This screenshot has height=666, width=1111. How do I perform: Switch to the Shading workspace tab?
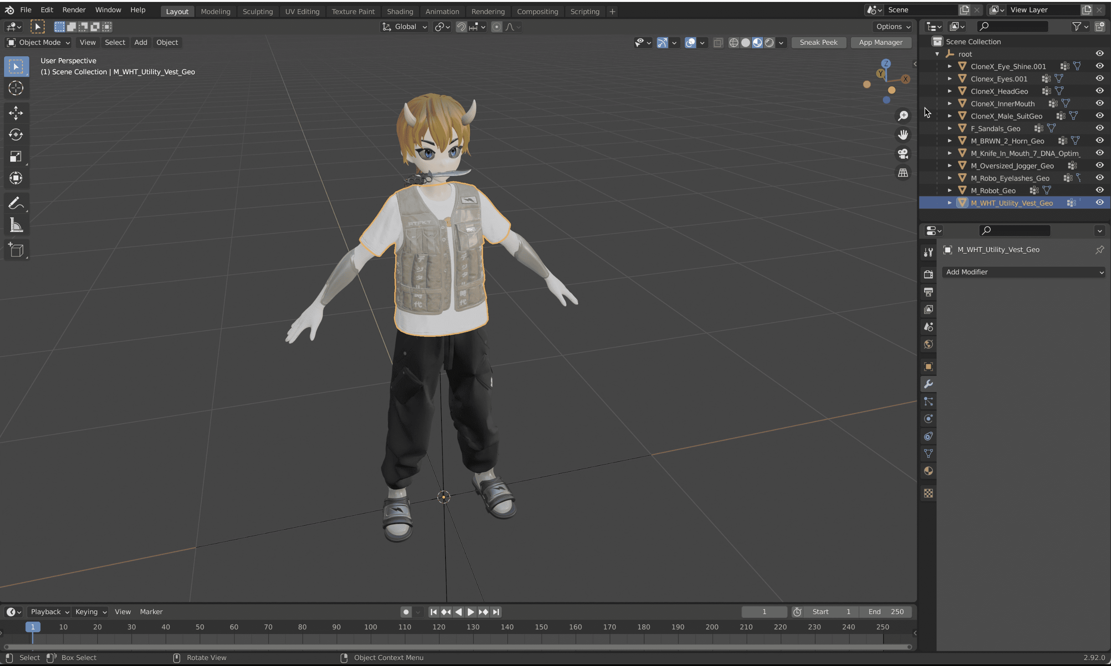coord(400,12)
